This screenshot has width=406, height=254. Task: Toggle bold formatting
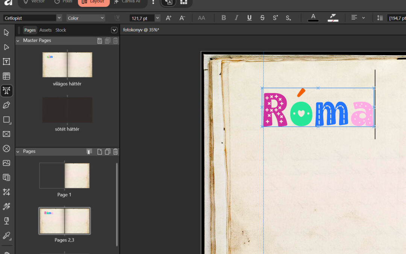pos(224,18)
